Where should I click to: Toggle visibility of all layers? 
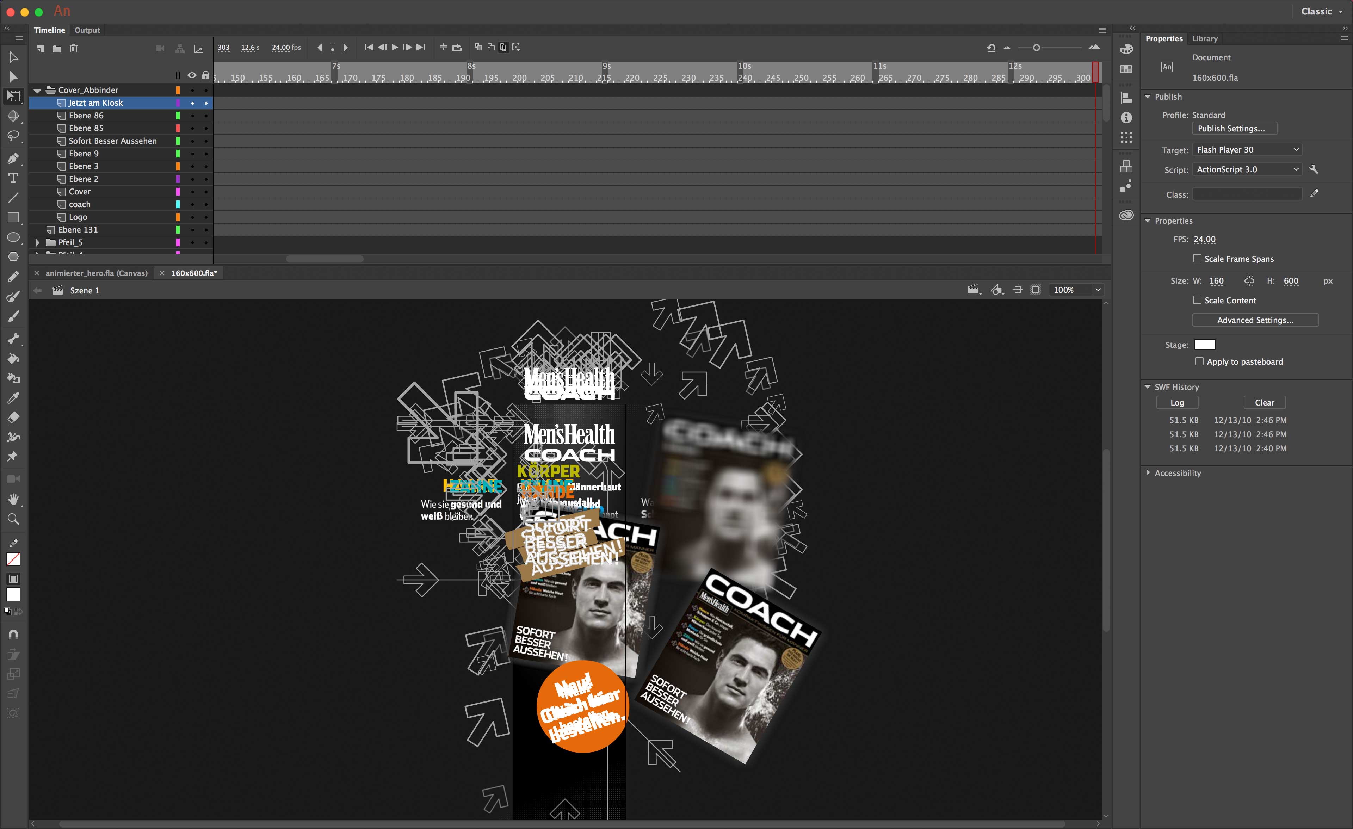coord(192,75)
